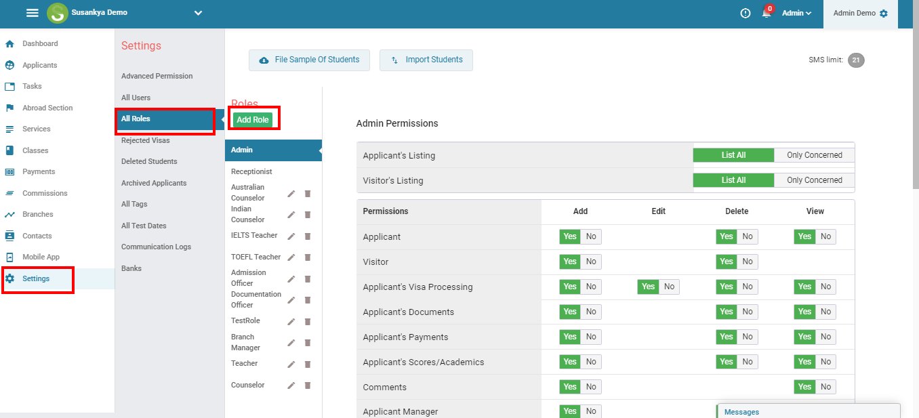
Task: Click trash icon beside Counselor role
Action: pos(307,385)
